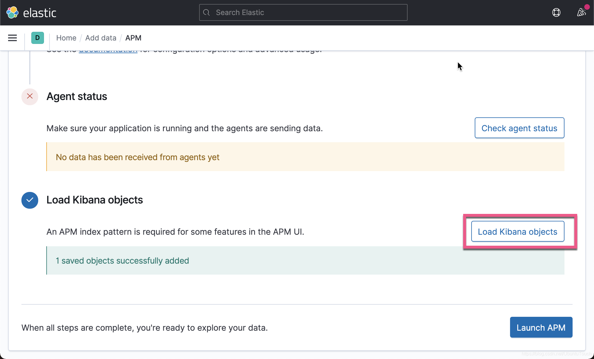This screenshot has width=594, height=359.
Task: Go to the Home breadcrumb
Action: (x=66, y=38)
